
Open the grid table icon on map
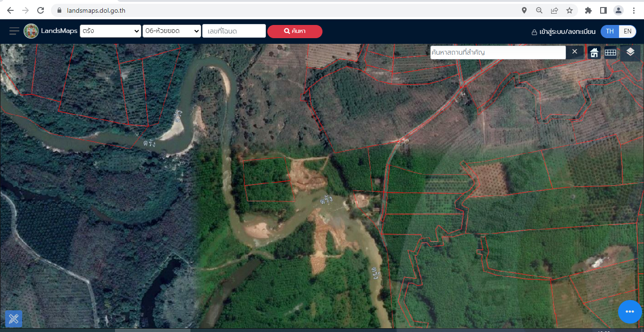611,53
